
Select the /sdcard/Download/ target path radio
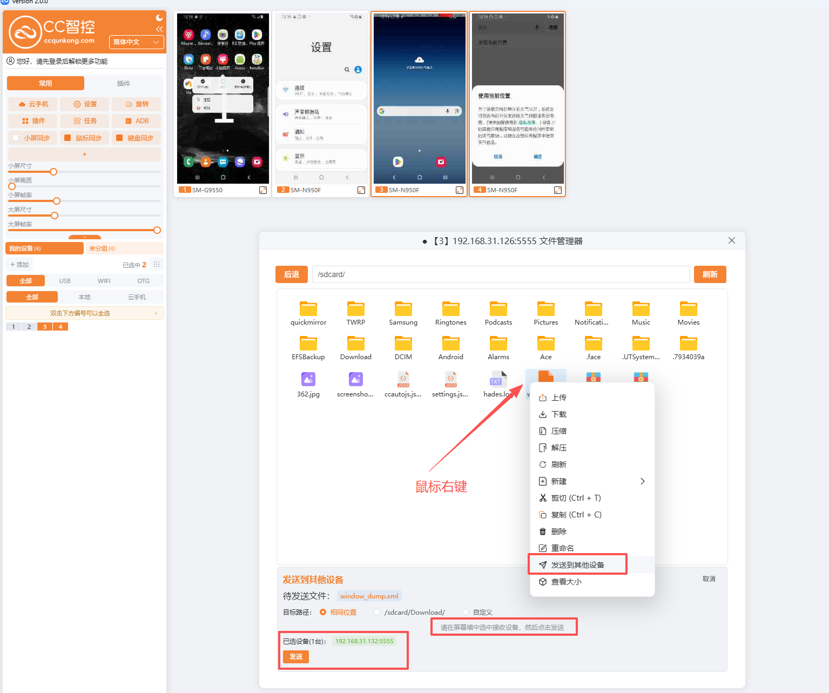pos(377,612)
